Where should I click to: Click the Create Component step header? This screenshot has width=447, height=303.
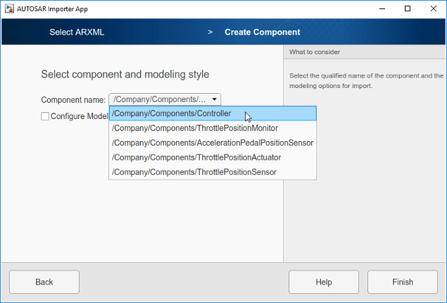pos(262,32)
